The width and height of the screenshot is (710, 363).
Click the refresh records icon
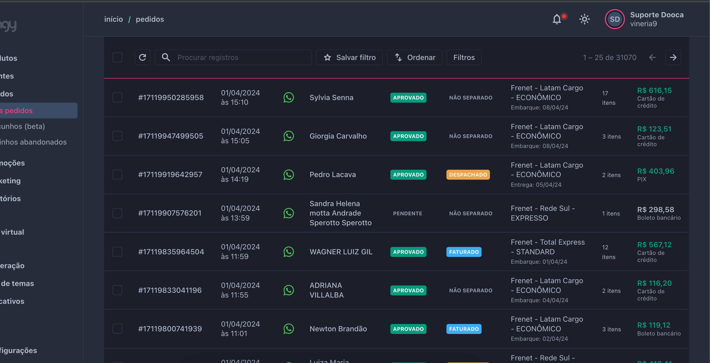pyautogui.click(x=143, y=57)
